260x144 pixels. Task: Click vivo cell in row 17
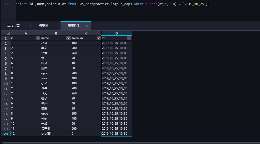click(56, 119)
